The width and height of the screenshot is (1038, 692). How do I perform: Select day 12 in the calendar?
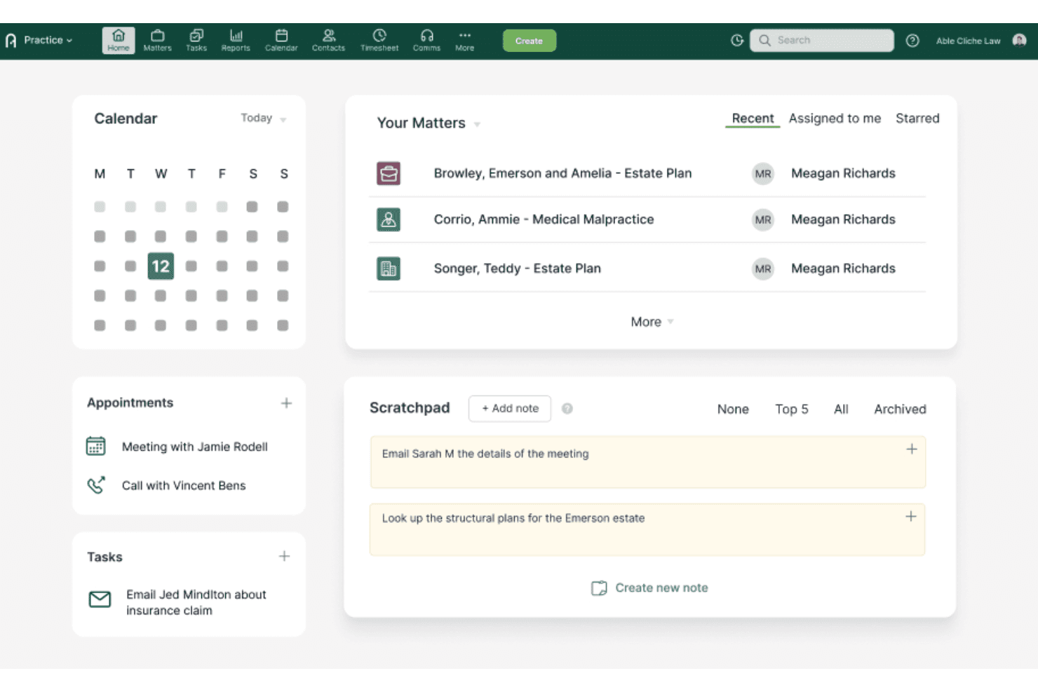pyautogui.click(x=161, y=266)
